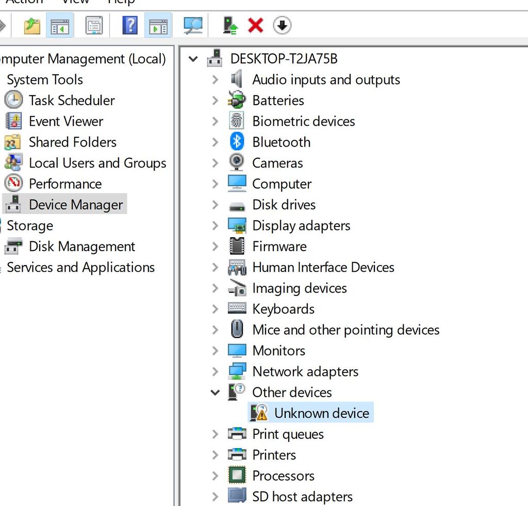Open Disk Management from the sidebar

82,246
